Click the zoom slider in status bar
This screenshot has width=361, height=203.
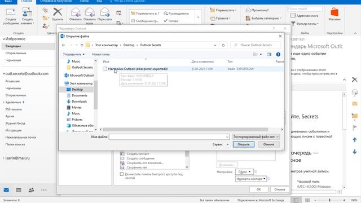coord(329,200)
